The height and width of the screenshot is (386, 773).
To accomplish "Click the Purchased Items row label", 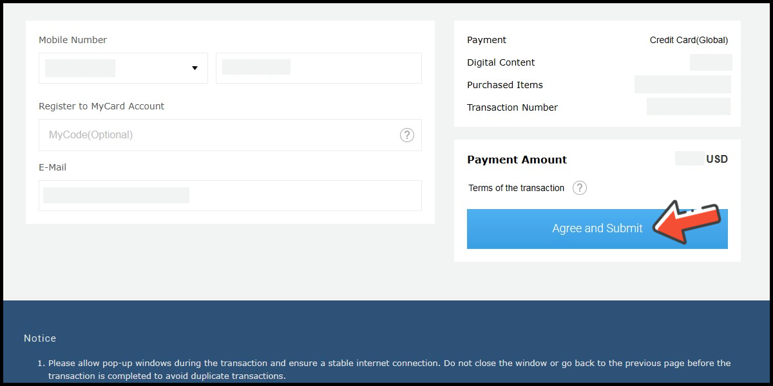I will click(x=504, y=85).
